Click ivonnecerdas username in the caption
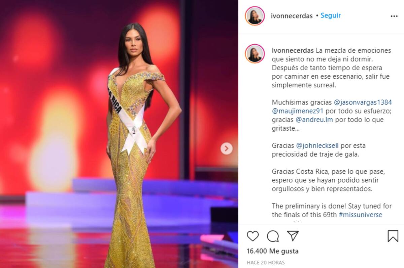 point(293,51)
